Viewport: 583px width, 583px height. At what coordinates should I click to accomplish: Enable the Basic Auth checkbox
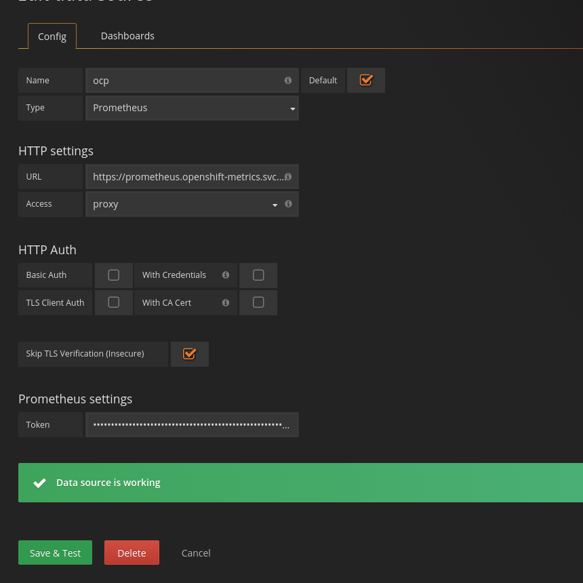(114, 275)
